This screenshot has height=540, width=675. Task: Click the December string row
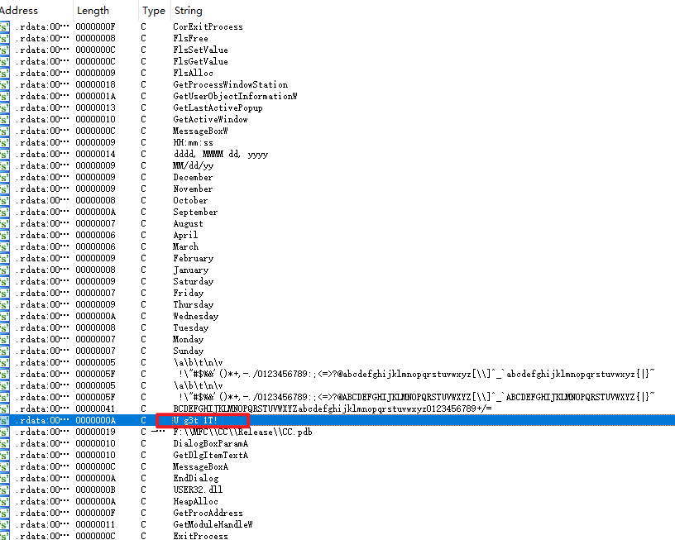coord(193,177)
